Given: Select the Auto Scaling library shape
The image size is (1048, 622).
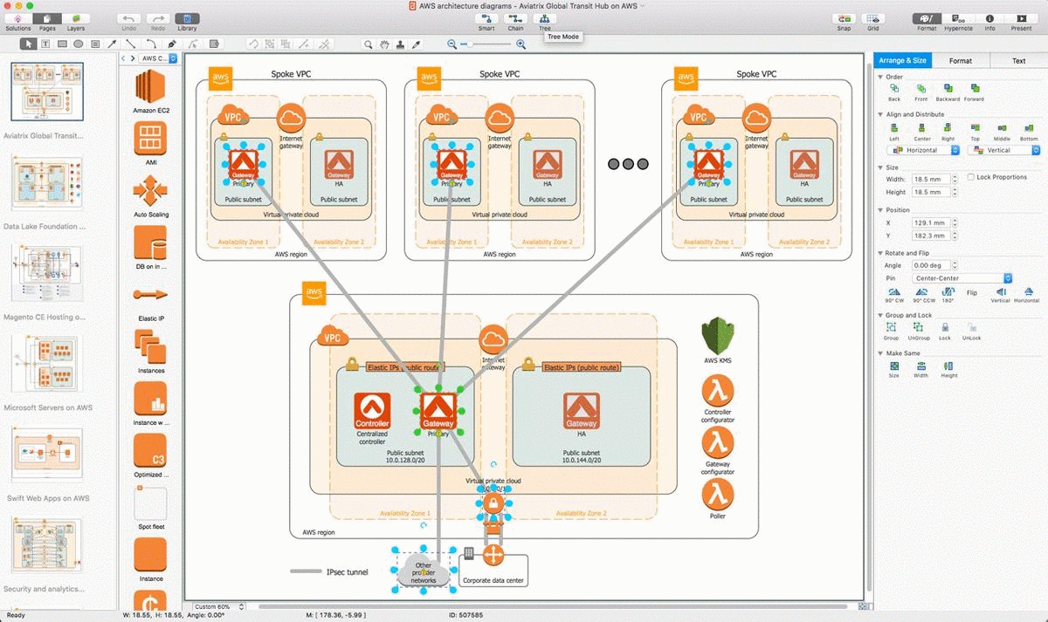Looking at the screenshot, I should point(151,195).
